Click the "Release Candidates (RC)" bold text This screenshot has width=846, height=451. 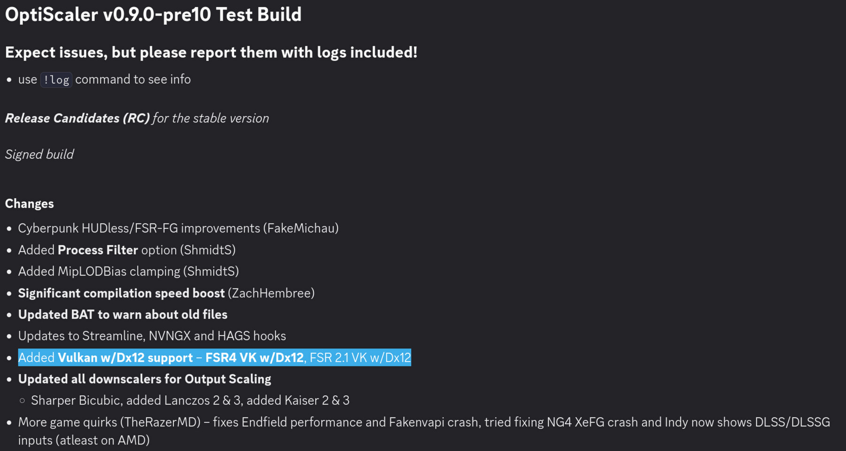pyautogui.click(x=77, y=118)
